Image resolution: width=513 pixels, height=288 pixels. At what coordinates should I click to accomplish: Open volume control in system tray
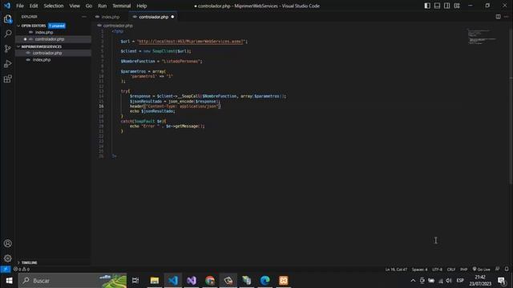(x=449, y=281)
